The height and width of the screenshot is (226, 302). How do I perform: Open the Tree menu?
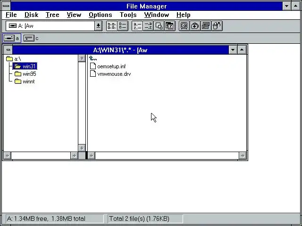click(52, 15)
